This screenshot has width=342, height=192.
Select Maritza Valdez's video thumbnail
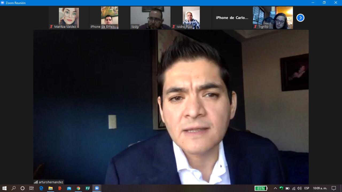click(69, 18)
